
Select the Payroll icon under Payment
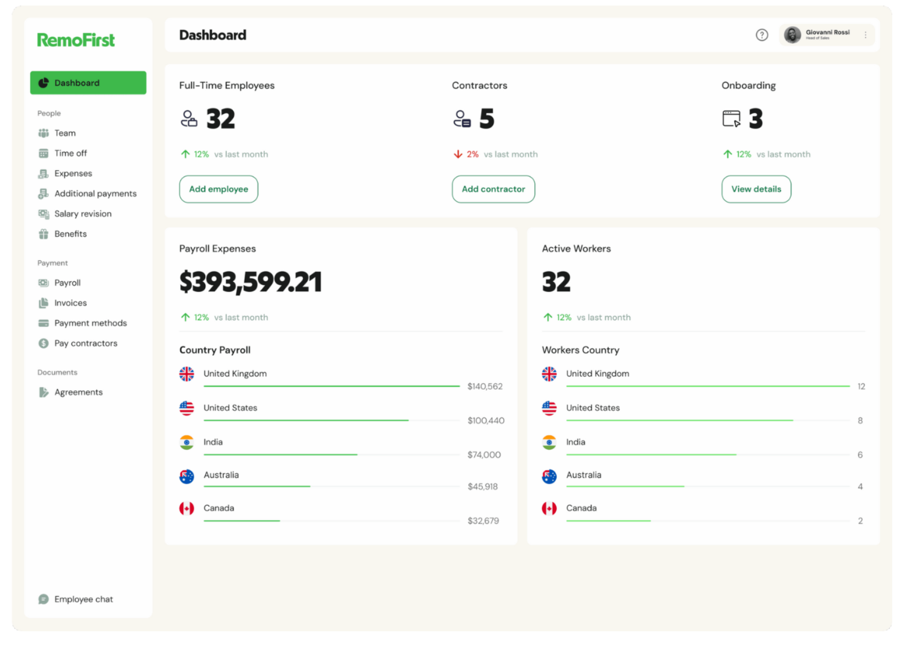(x=43, y=283)
